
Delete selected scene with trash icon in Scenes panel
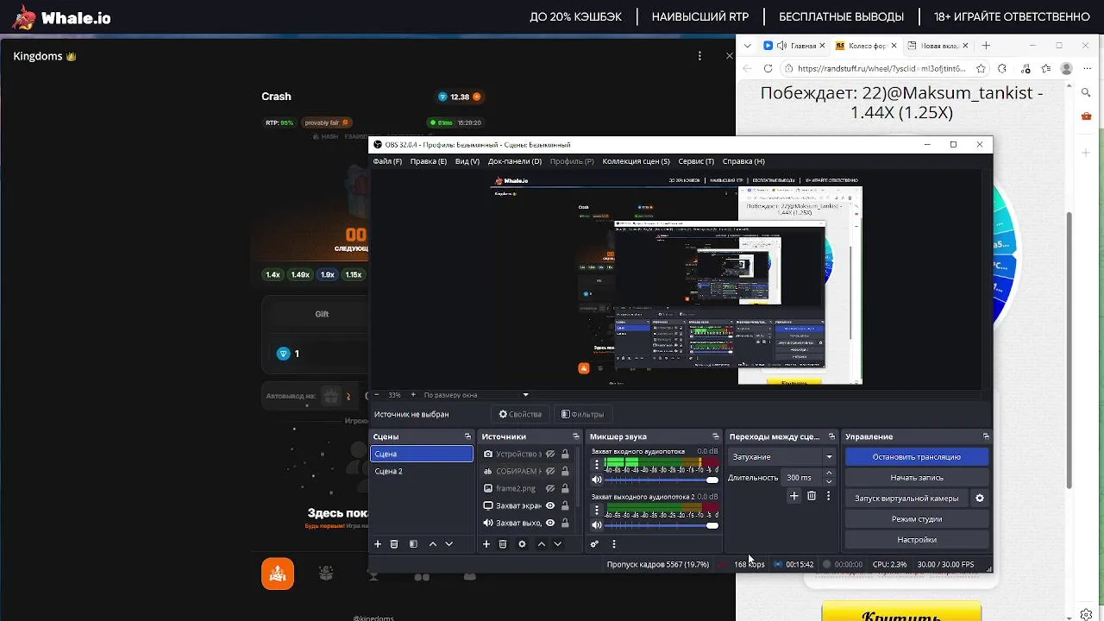tap(394, 544)
